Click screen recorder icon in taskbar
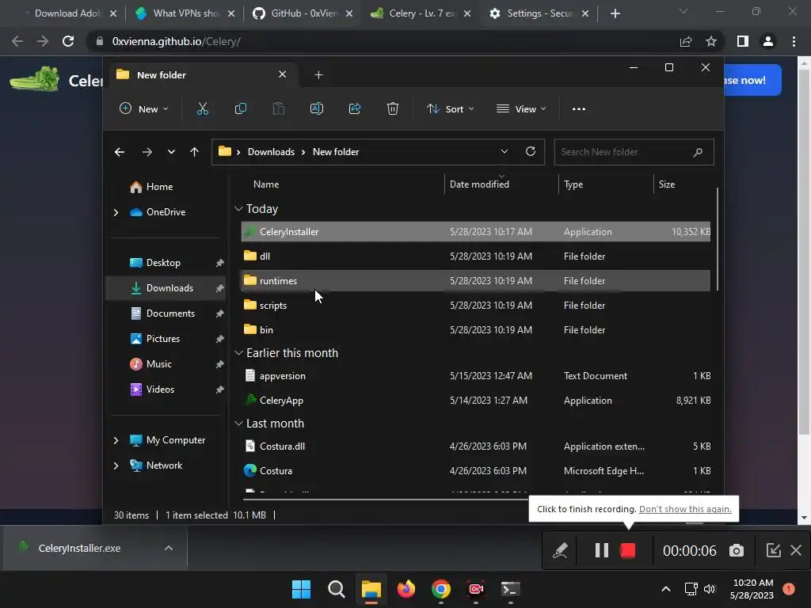The width and height of the screenshot is (811, 608). [x=476, y=589]
